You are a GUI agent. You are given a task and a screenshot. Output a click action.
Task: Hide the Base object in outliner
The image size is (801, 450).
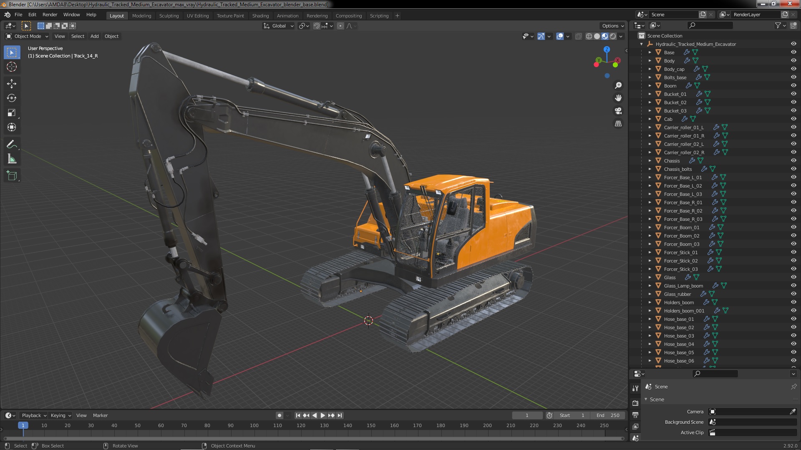point(793,52)
